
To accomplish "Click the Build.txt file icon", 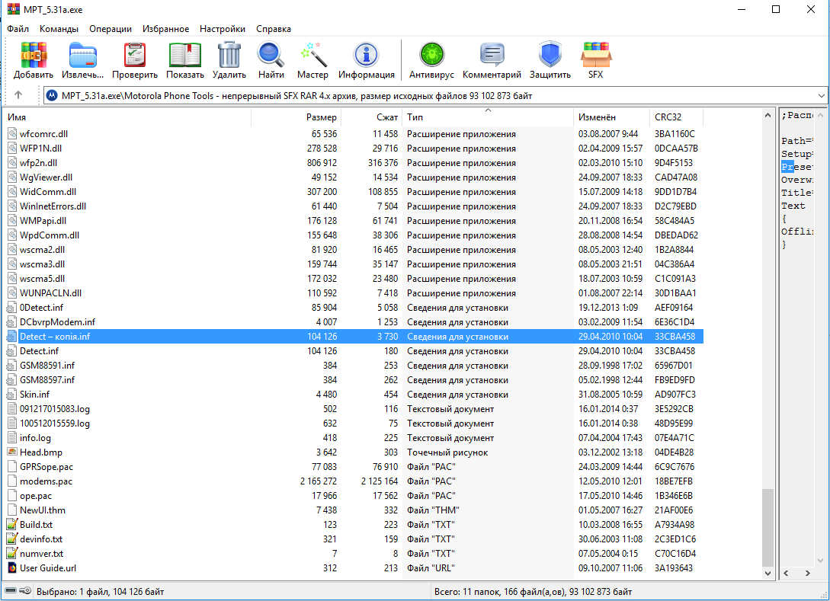I will click(11, 524).
